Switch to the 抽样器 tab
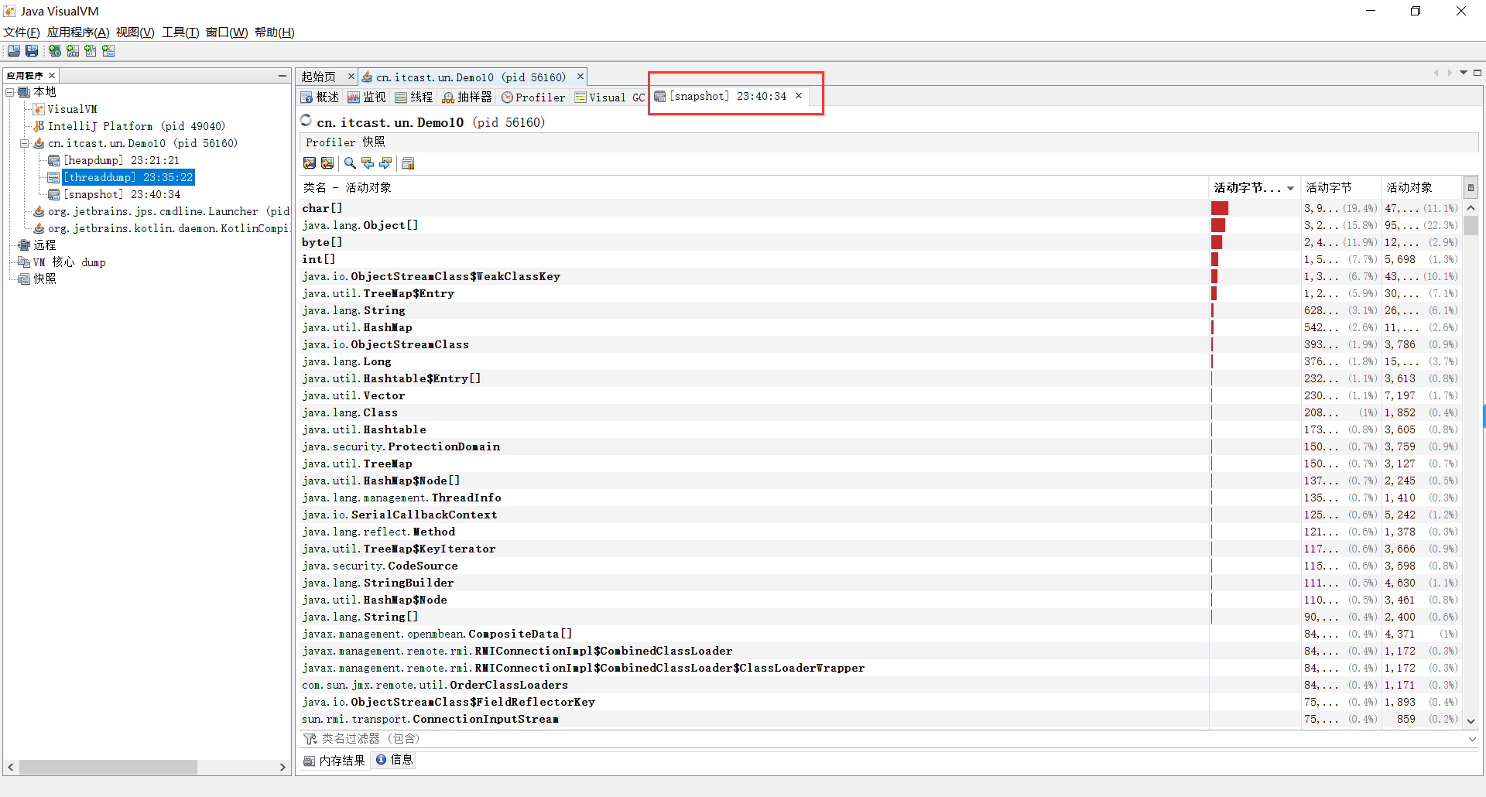The height and width of the screenshot is (797, 1486). [467, 97]
